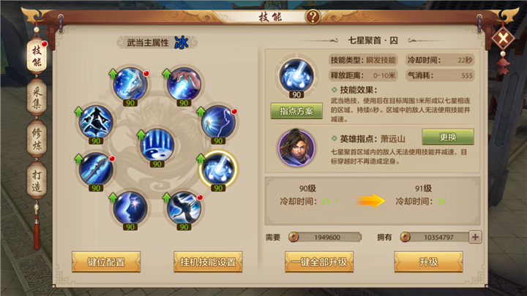Image resolution: width=527 pixels, height=296 pixels.
Task: Select the glowing hand palm skill icon
Action: [184, 84]
